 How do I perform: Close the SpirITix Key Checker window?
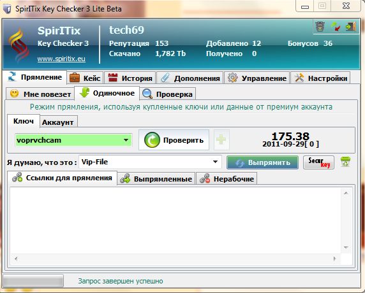coord(346,6)
